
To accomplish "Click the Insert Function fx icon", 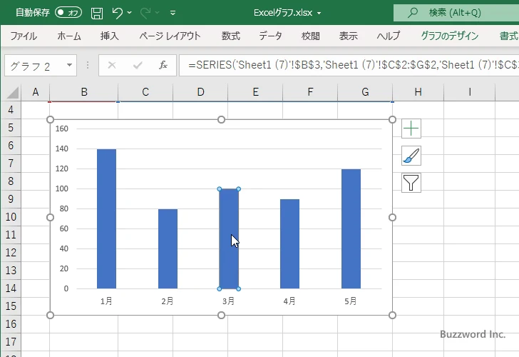I will (x=163, y=65).
